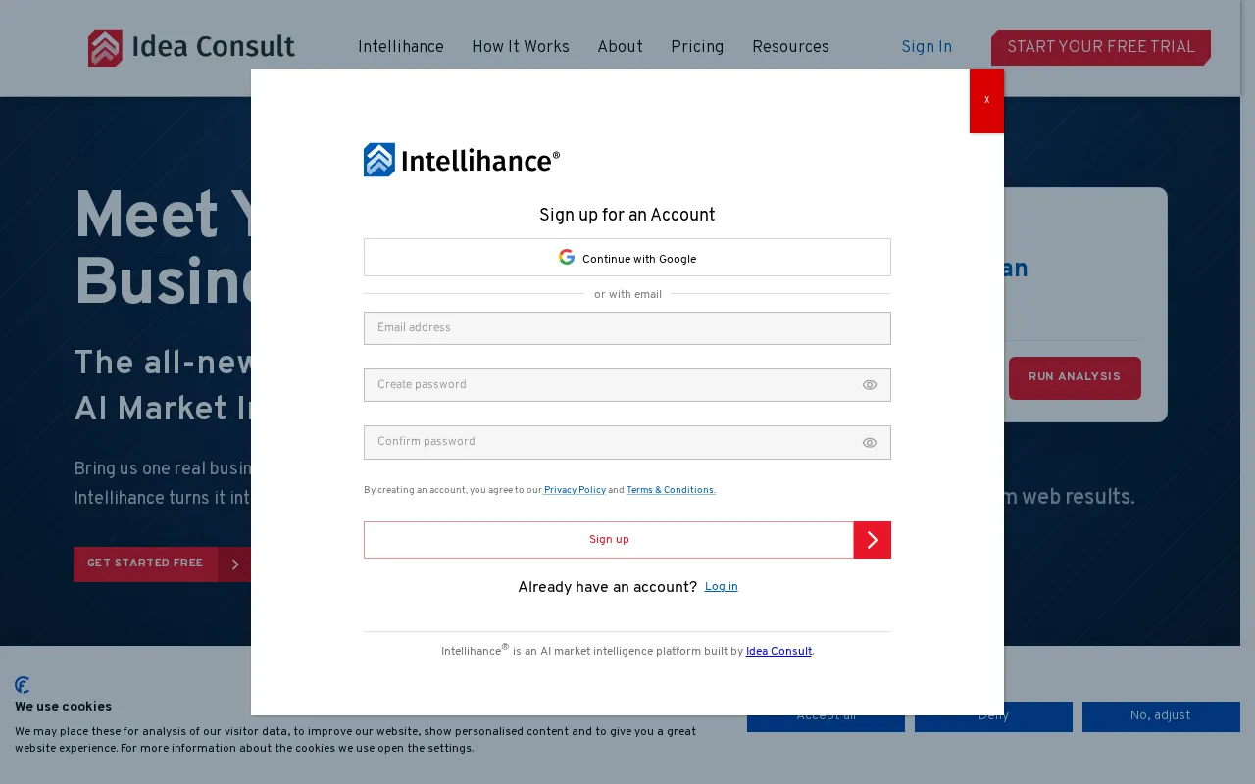Open the Privacy Policy link
1255x784 pixels.
click(x=575, y=490)
